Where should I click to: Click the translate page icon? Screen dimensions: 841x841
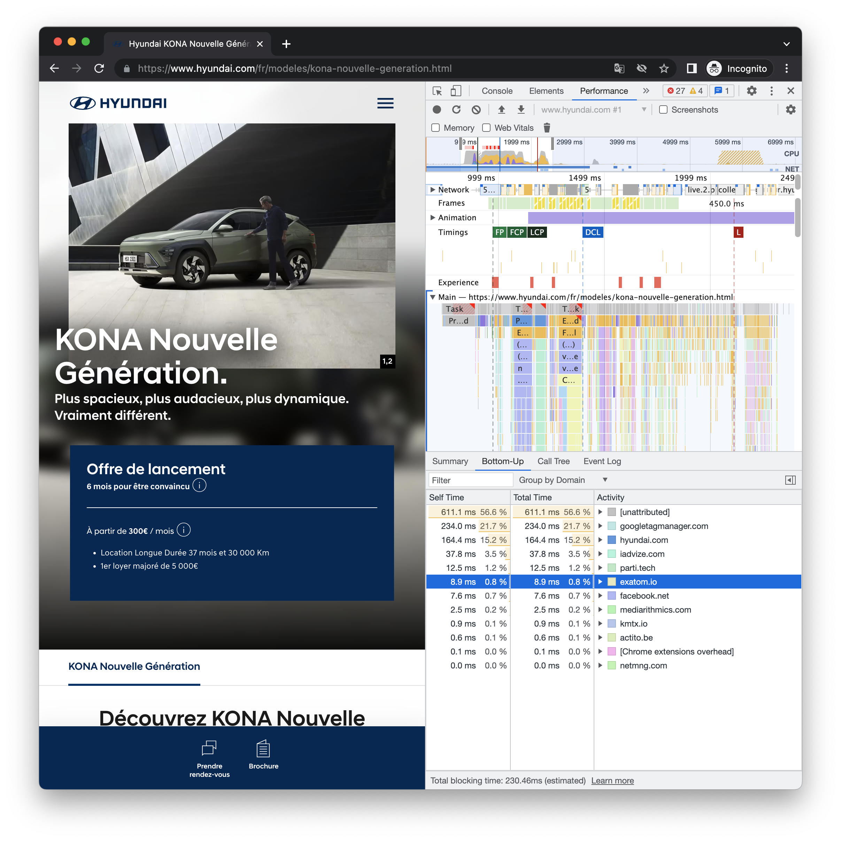619,68
